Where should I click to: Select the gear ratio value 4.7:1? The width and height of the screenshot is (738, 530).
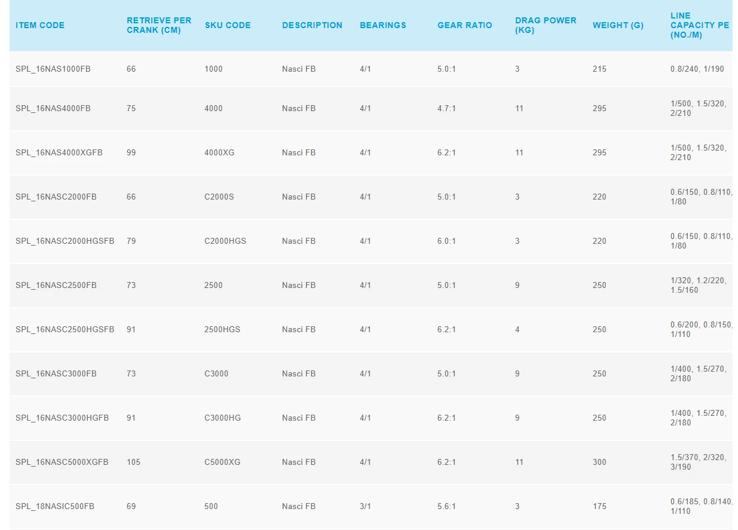[446, 108]
